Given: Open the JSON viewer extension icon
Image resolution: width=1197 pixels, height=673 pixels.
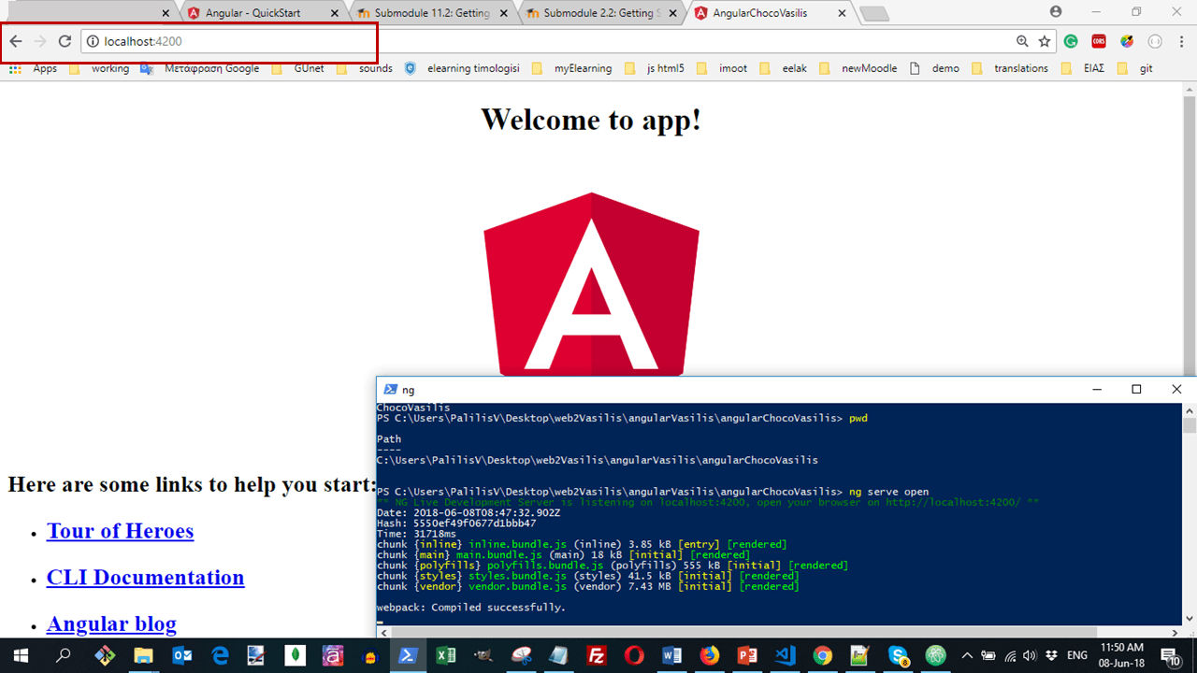Looking at the screenshot, I should tap(1153, 41).
